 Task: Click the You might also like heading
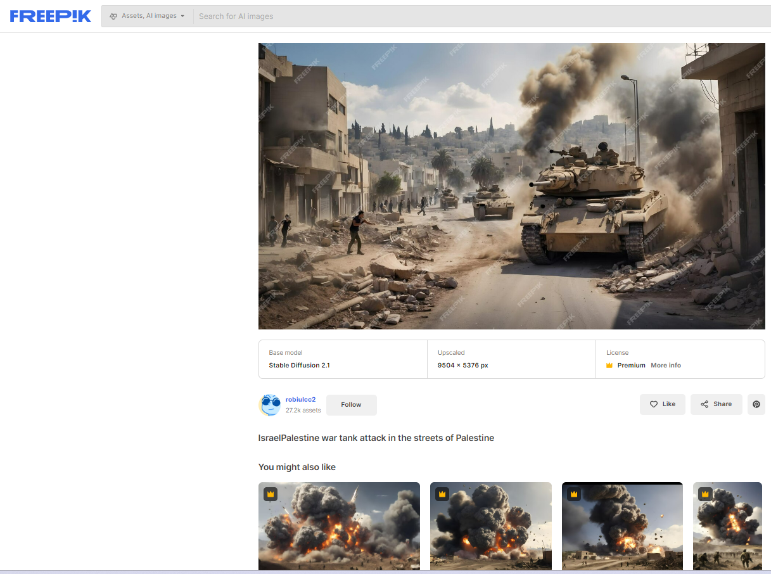pyautogui.click(x=297, y=467)
